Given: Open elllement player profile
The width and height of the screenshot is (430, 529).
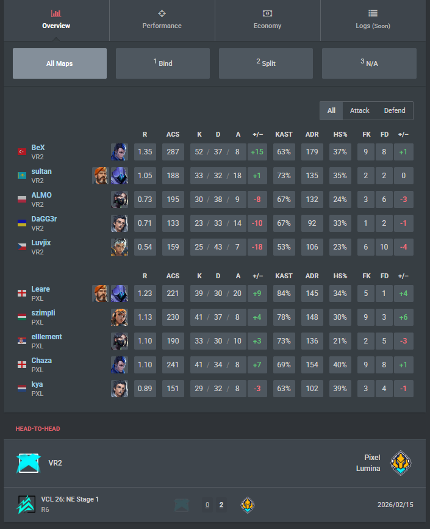Looking at the screenshot, I should [46, 337].
